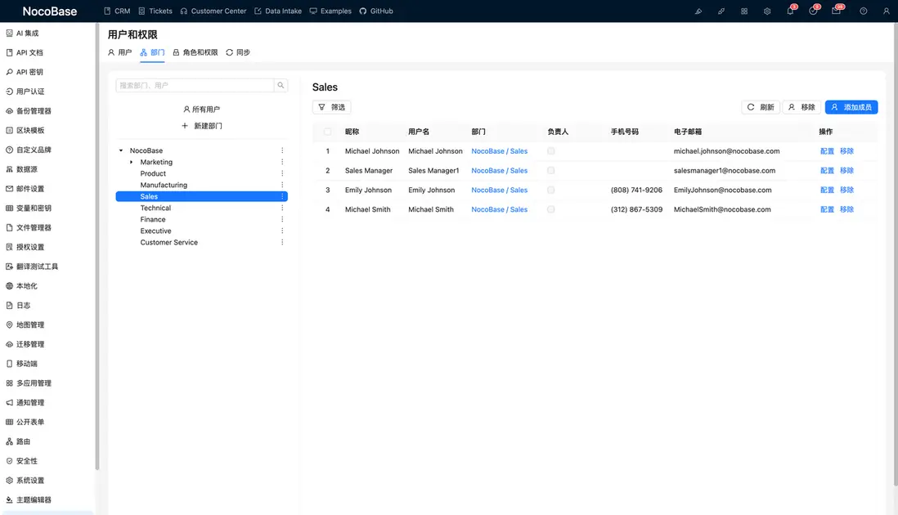Toggle 负责人 checkbox for Sales Manager
Screen dimensions: 898x515
click(551, 171)
